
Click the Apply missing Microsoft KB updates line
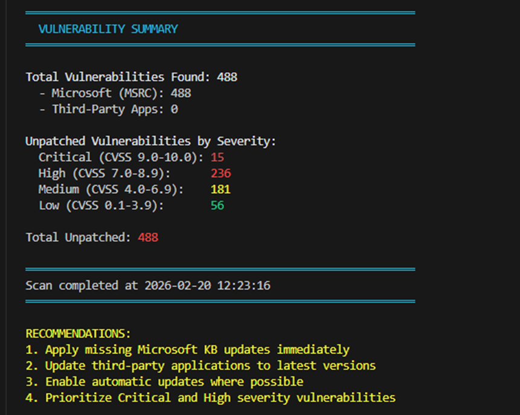tap(187, 350)
